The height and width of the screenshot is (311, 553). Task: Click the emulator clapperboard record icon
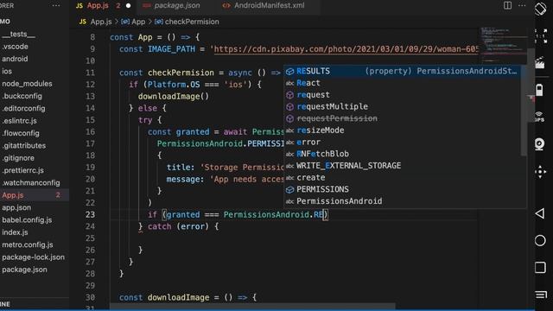[x=540, y=63]
